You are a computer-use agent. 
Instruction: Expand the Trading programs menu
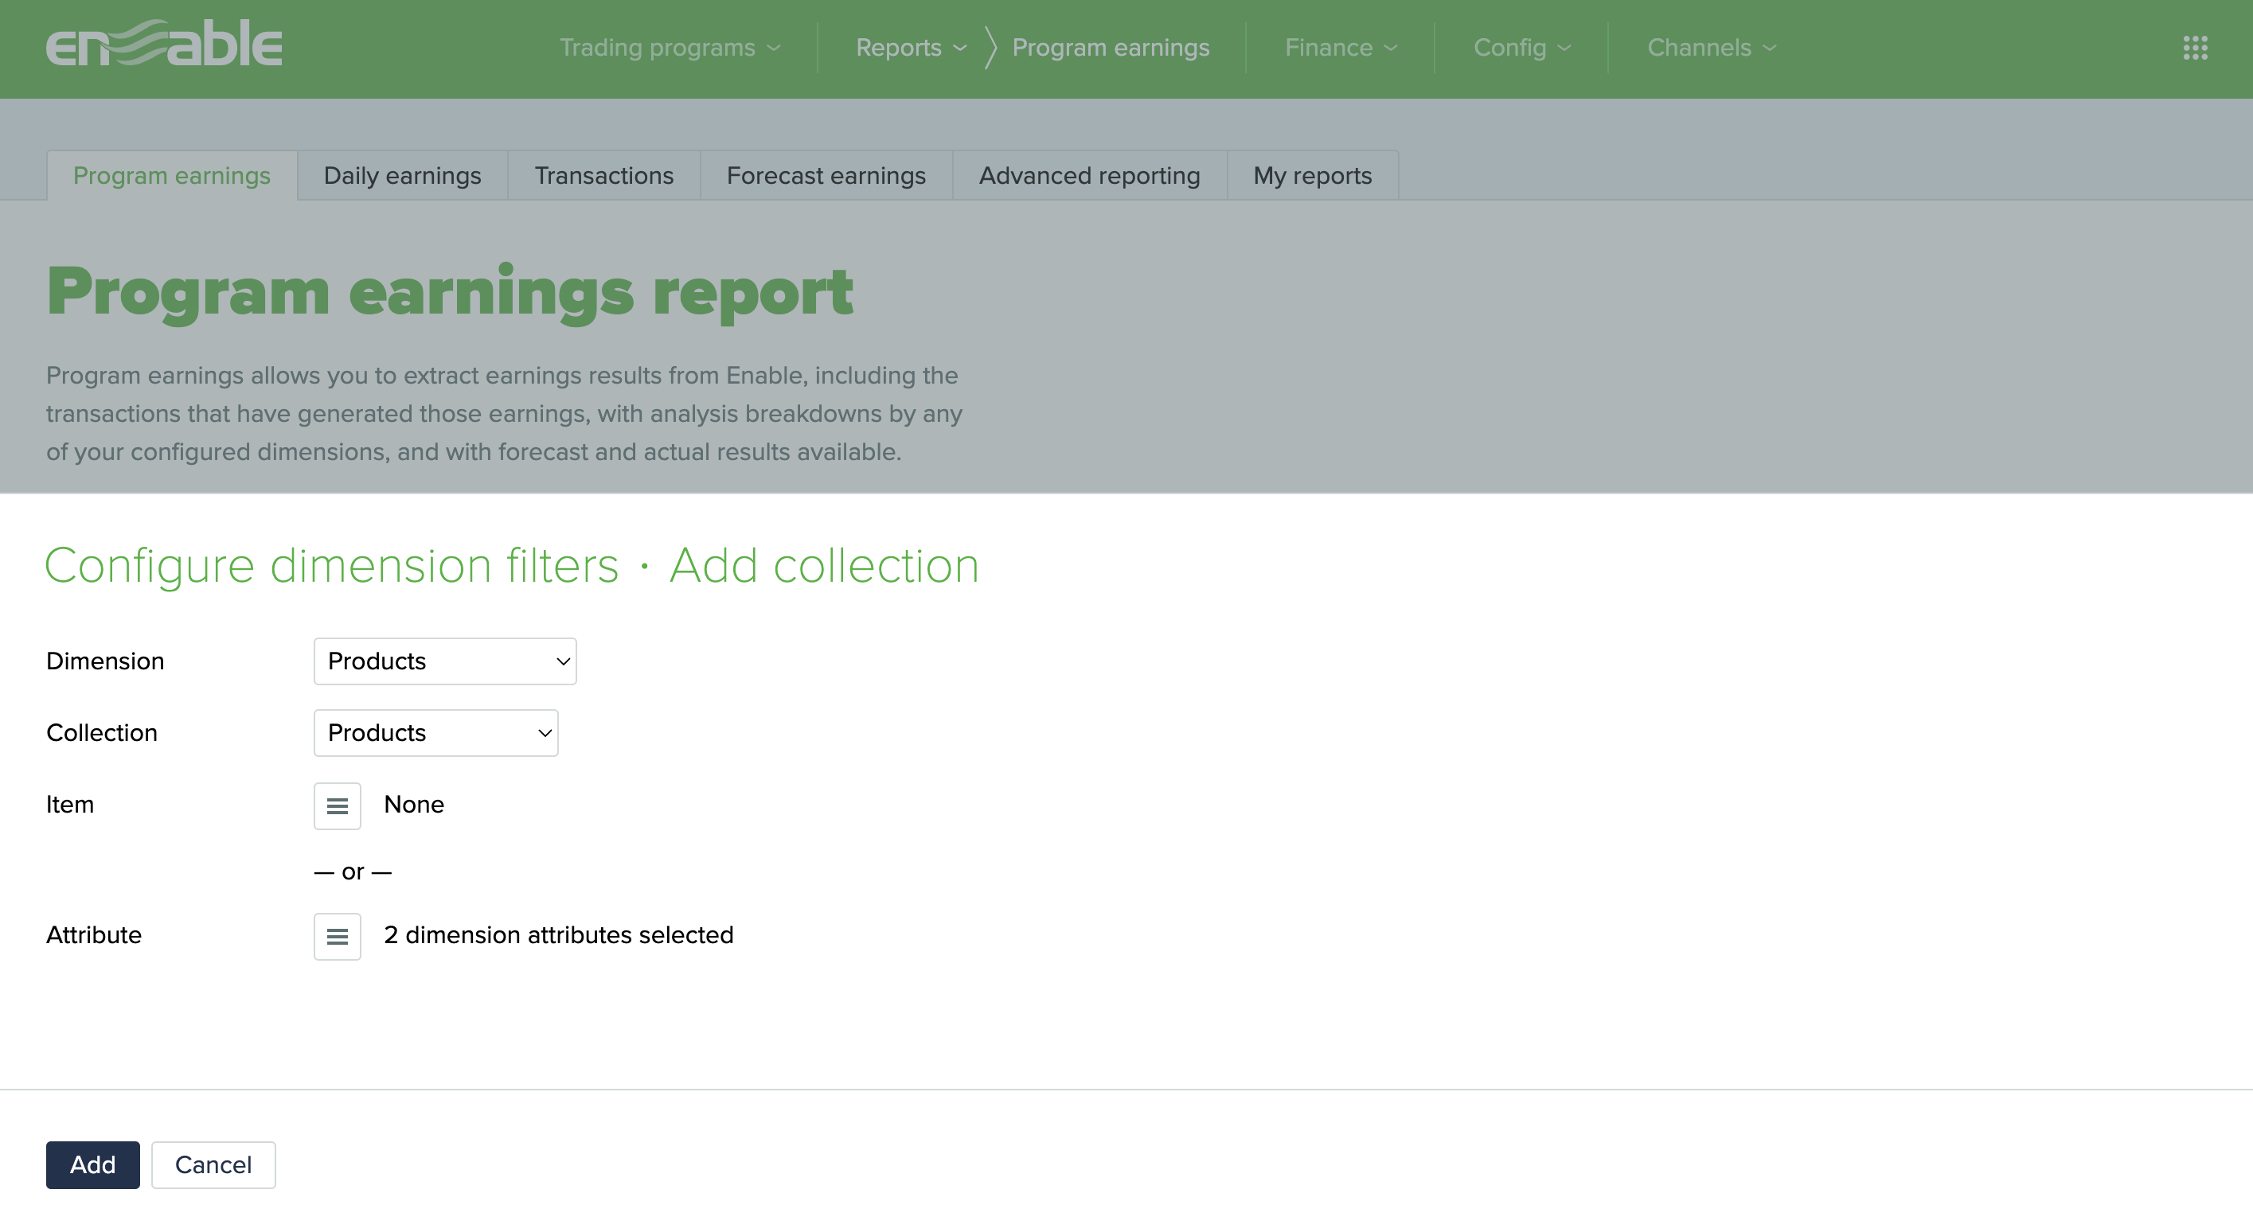tap(670, 47)
